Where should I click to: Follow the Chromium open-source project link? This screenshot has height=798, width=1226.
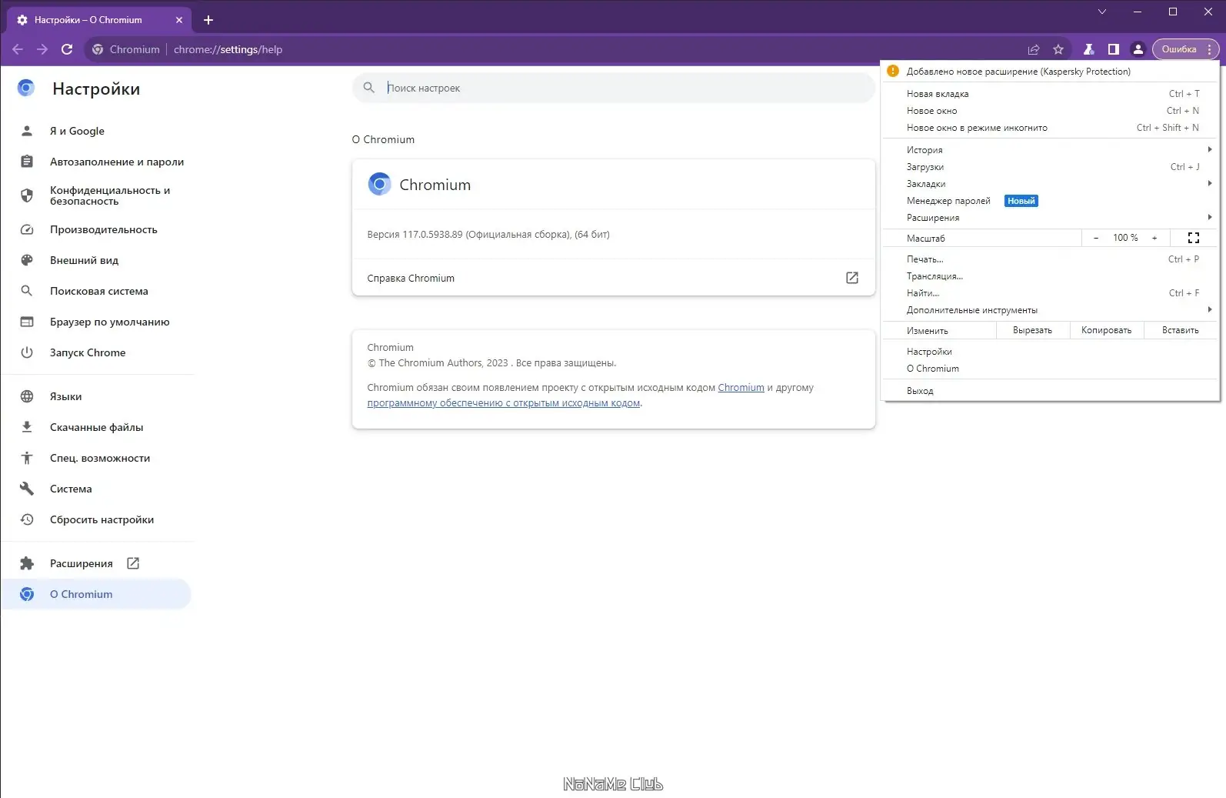tap(741, 388)
